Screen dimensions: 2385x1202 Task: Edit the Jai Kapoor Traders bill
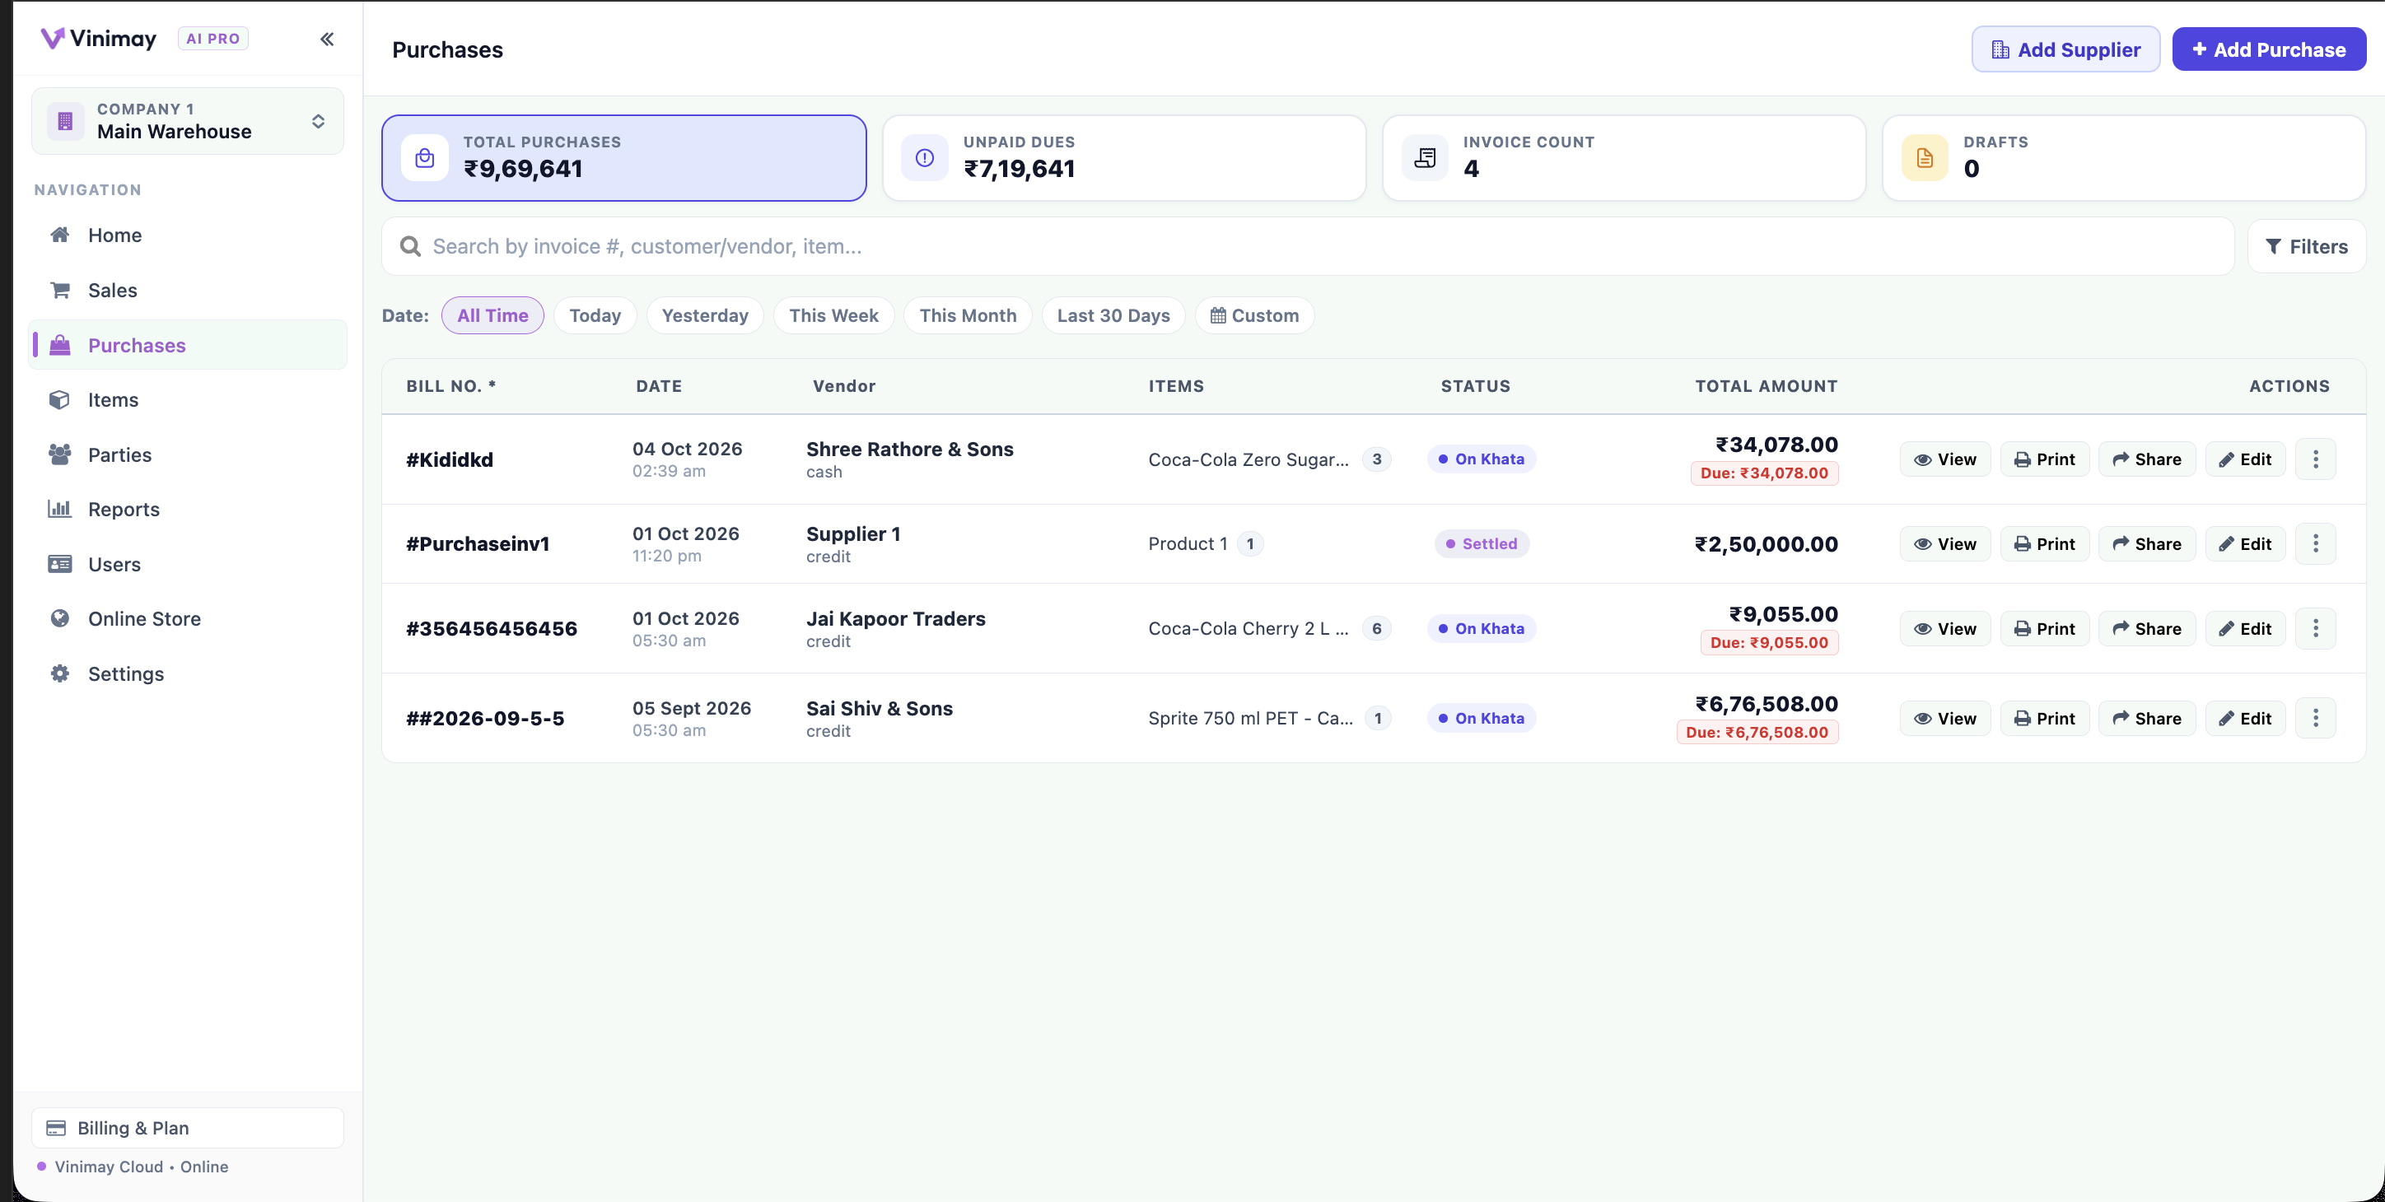click(x=2245, y=628)
